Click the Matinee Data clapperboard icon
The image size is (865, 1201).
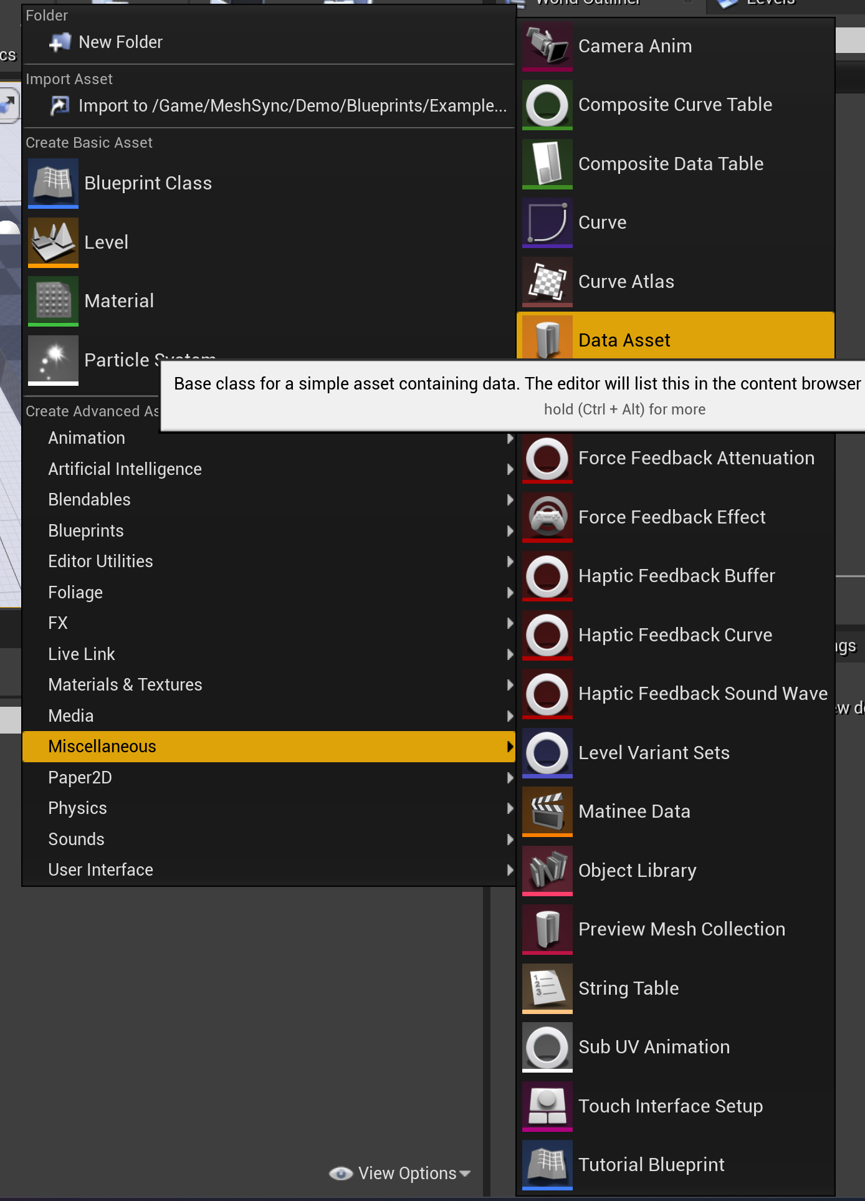point(547,811)
